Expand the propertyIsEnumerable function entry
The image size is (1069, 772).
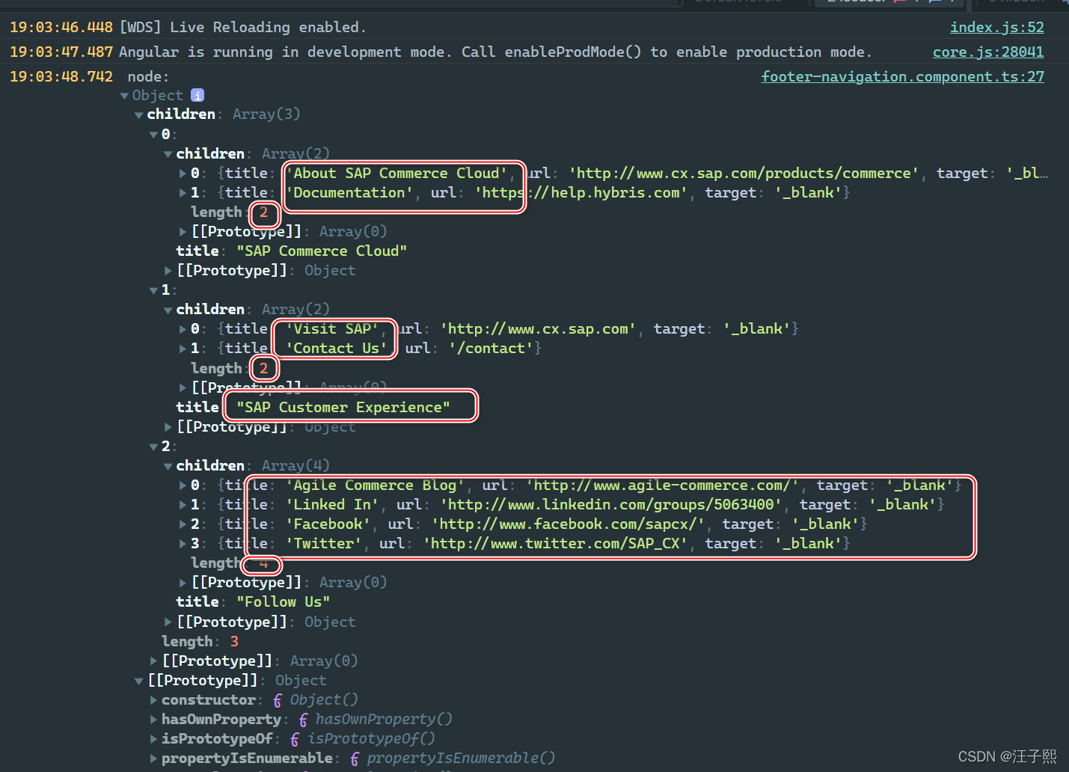(x=153, y=758)
